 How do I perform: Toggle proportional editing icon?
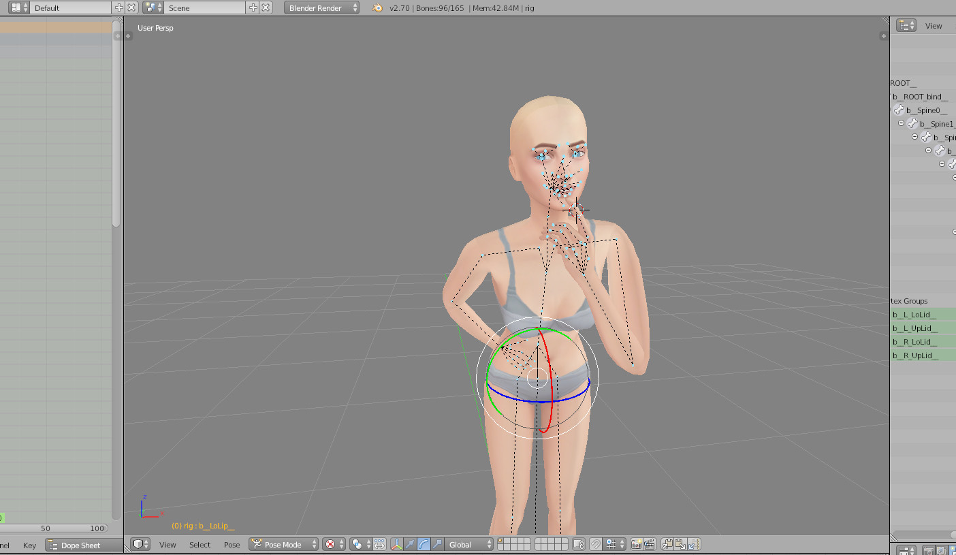click(x=595, y=544)
